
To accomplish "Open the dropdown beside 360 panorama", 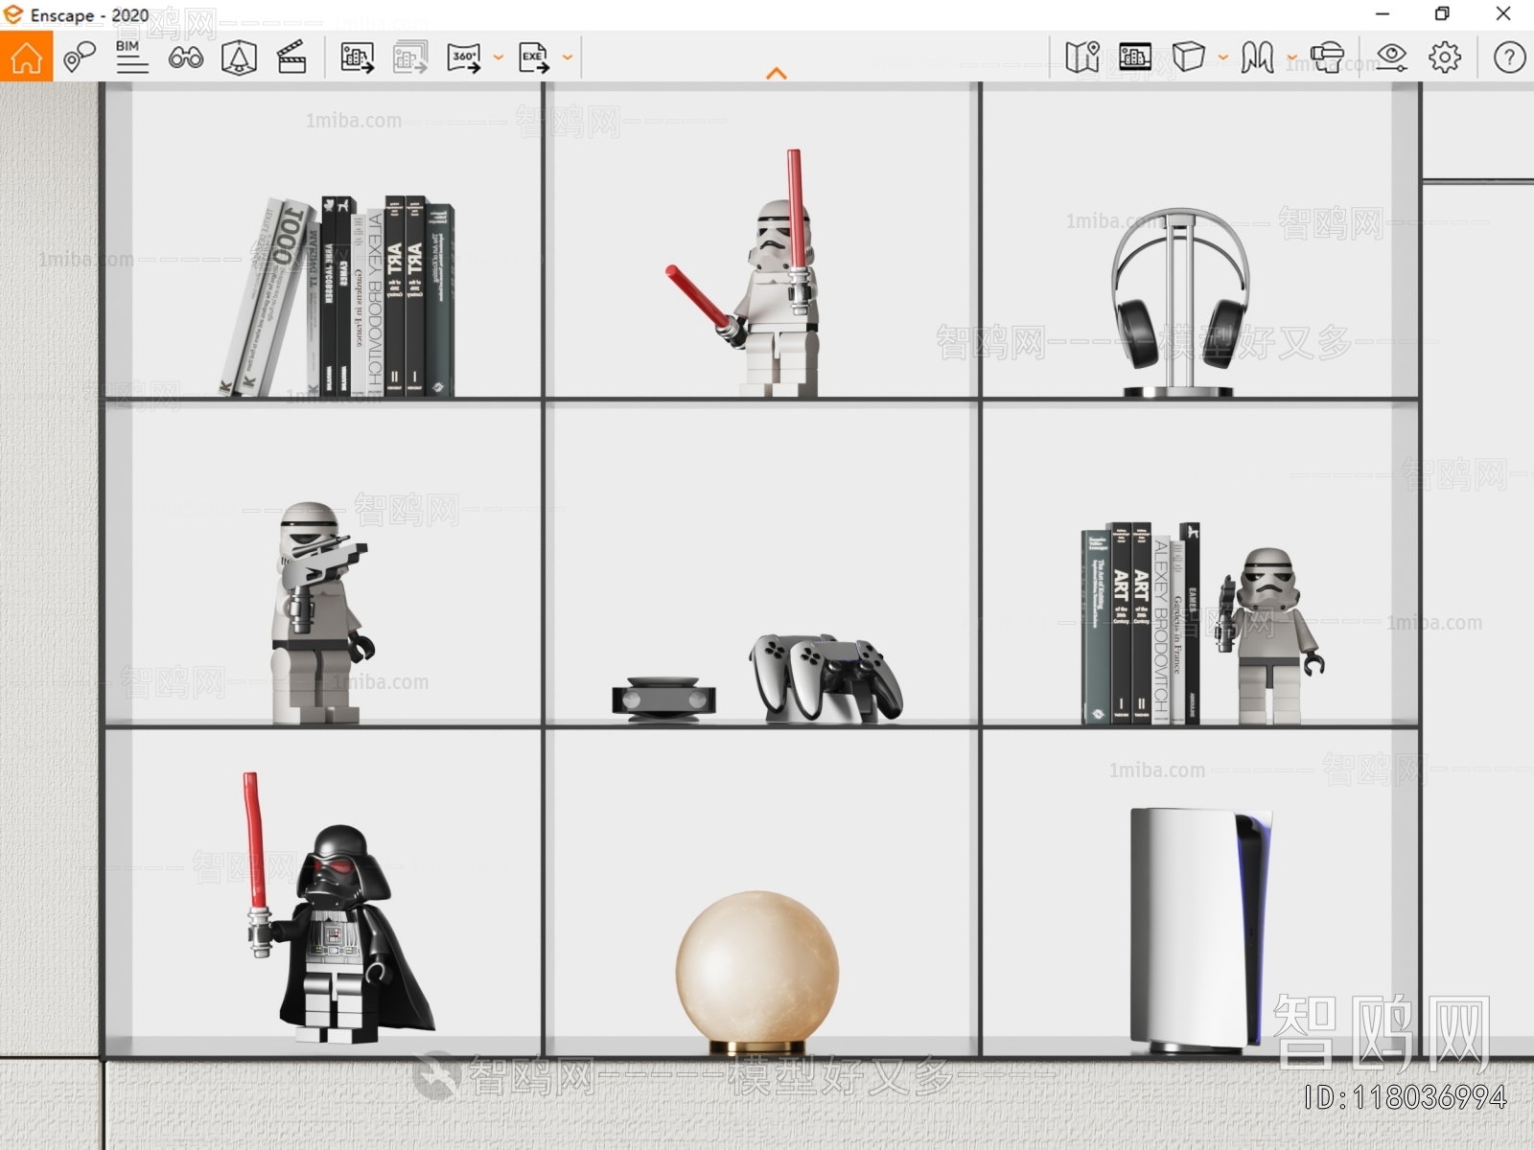I will tap(499, 57).
